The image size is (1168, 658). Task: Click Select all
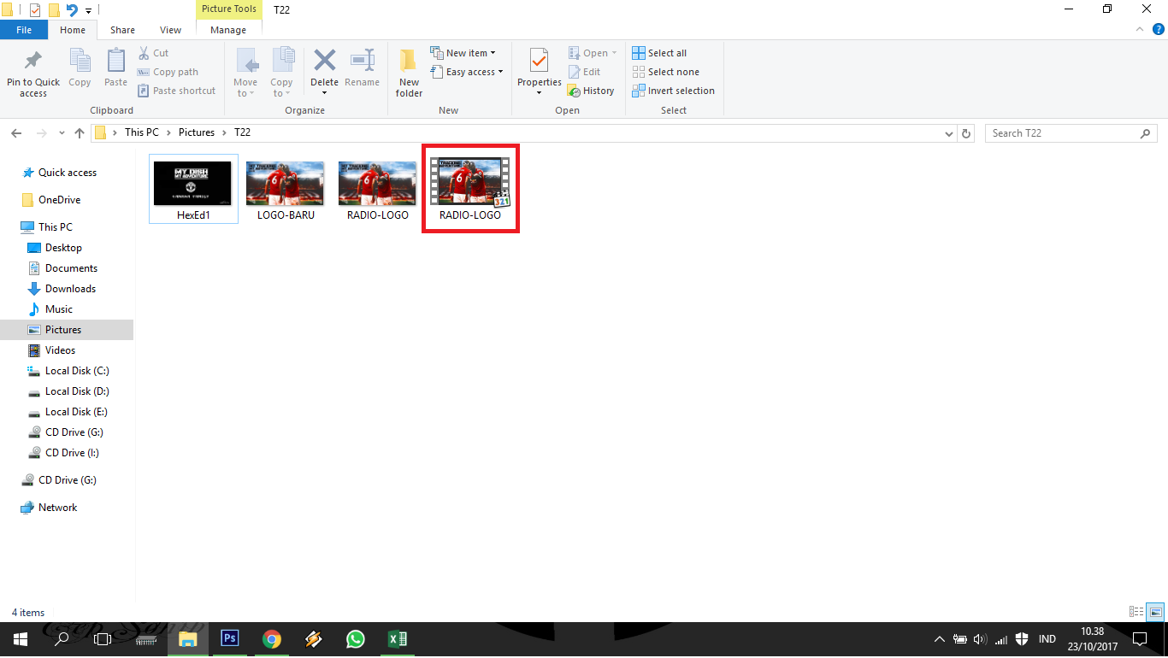tap(659, 53)
